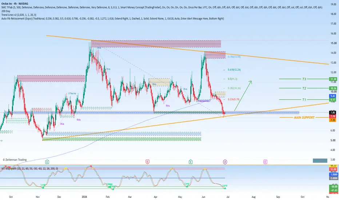Screen dimensions: 339x200
Task: Click the blue 9.42 price tag
Action: [332, 96]
